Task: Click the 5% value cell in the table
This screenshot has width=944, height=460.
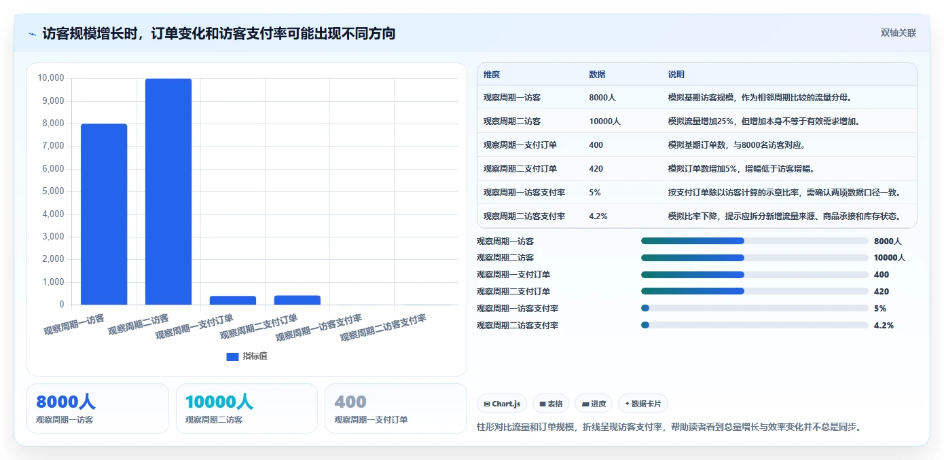Action: point(595,193)
